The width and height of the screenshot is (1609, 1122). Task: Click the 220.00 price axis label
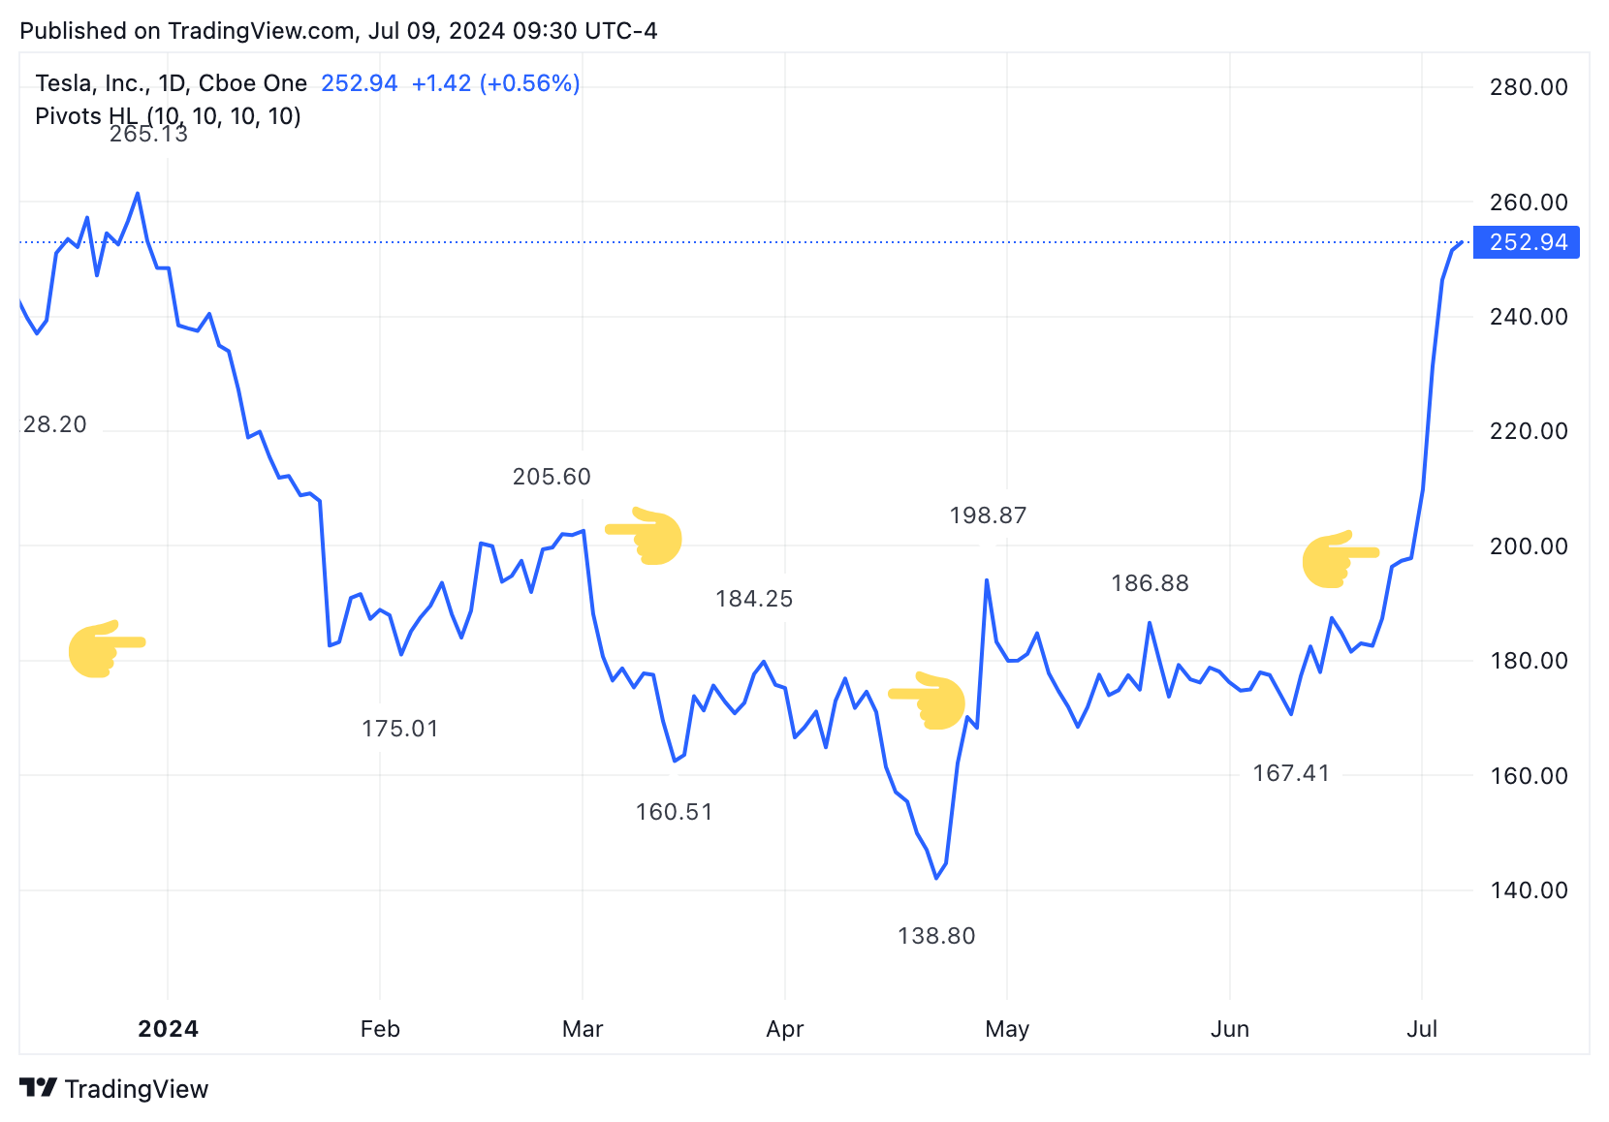[1529, 431]
